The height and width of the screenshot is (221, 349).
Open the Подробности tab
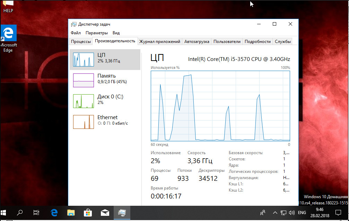(x=258, y=42)
